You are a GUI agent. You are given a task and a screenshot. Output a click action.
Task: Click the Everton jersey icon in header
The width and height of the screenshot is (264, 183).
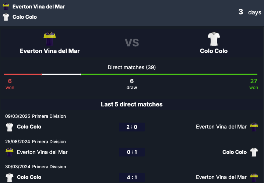6,7
